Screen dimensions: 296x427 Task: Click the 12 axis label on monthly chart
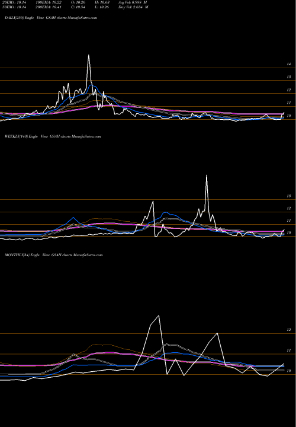289,330
